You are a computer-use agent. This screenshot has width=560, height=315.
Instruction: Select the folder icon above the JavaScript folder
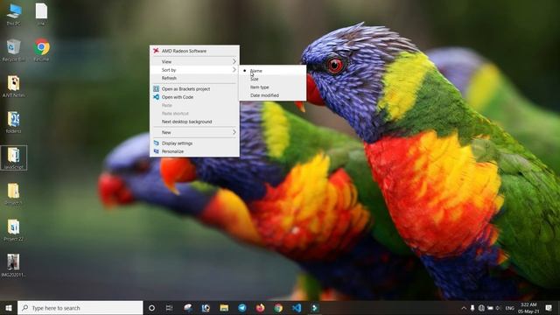click(14, 122)
